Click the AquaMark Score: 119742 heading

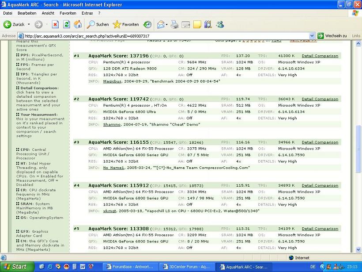coord(118,99)
